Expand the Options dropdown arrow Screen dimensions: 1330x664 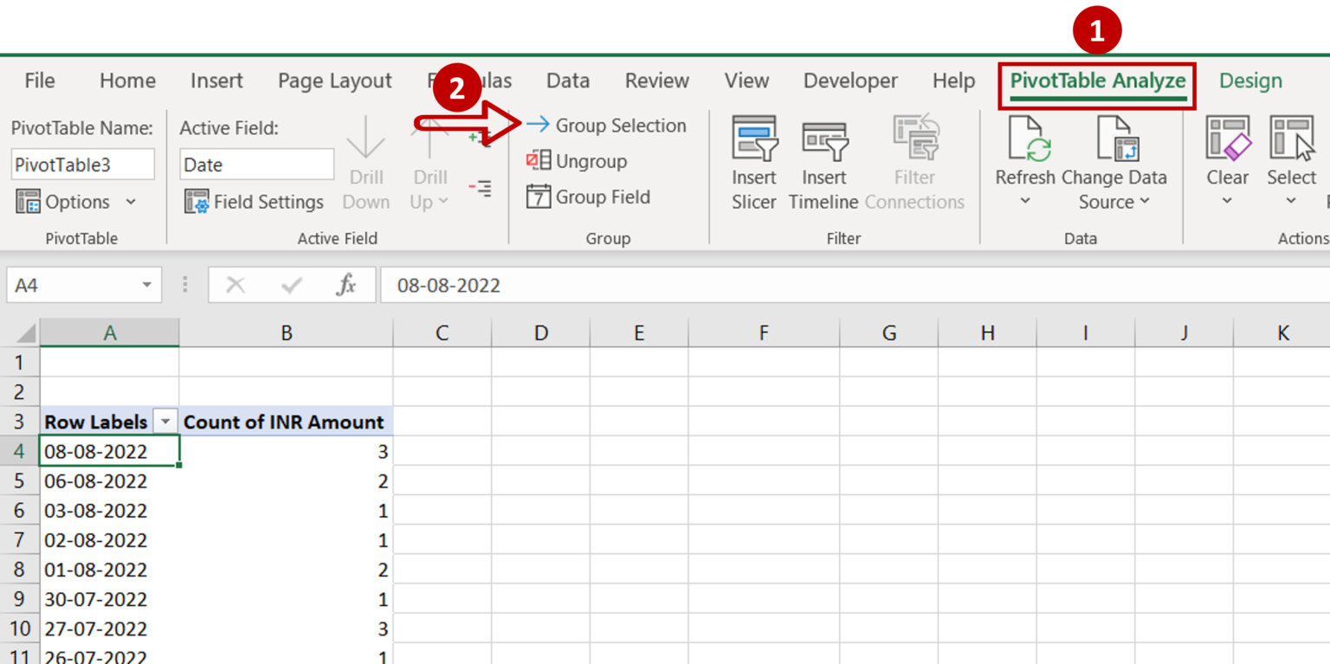pos(132,202)
